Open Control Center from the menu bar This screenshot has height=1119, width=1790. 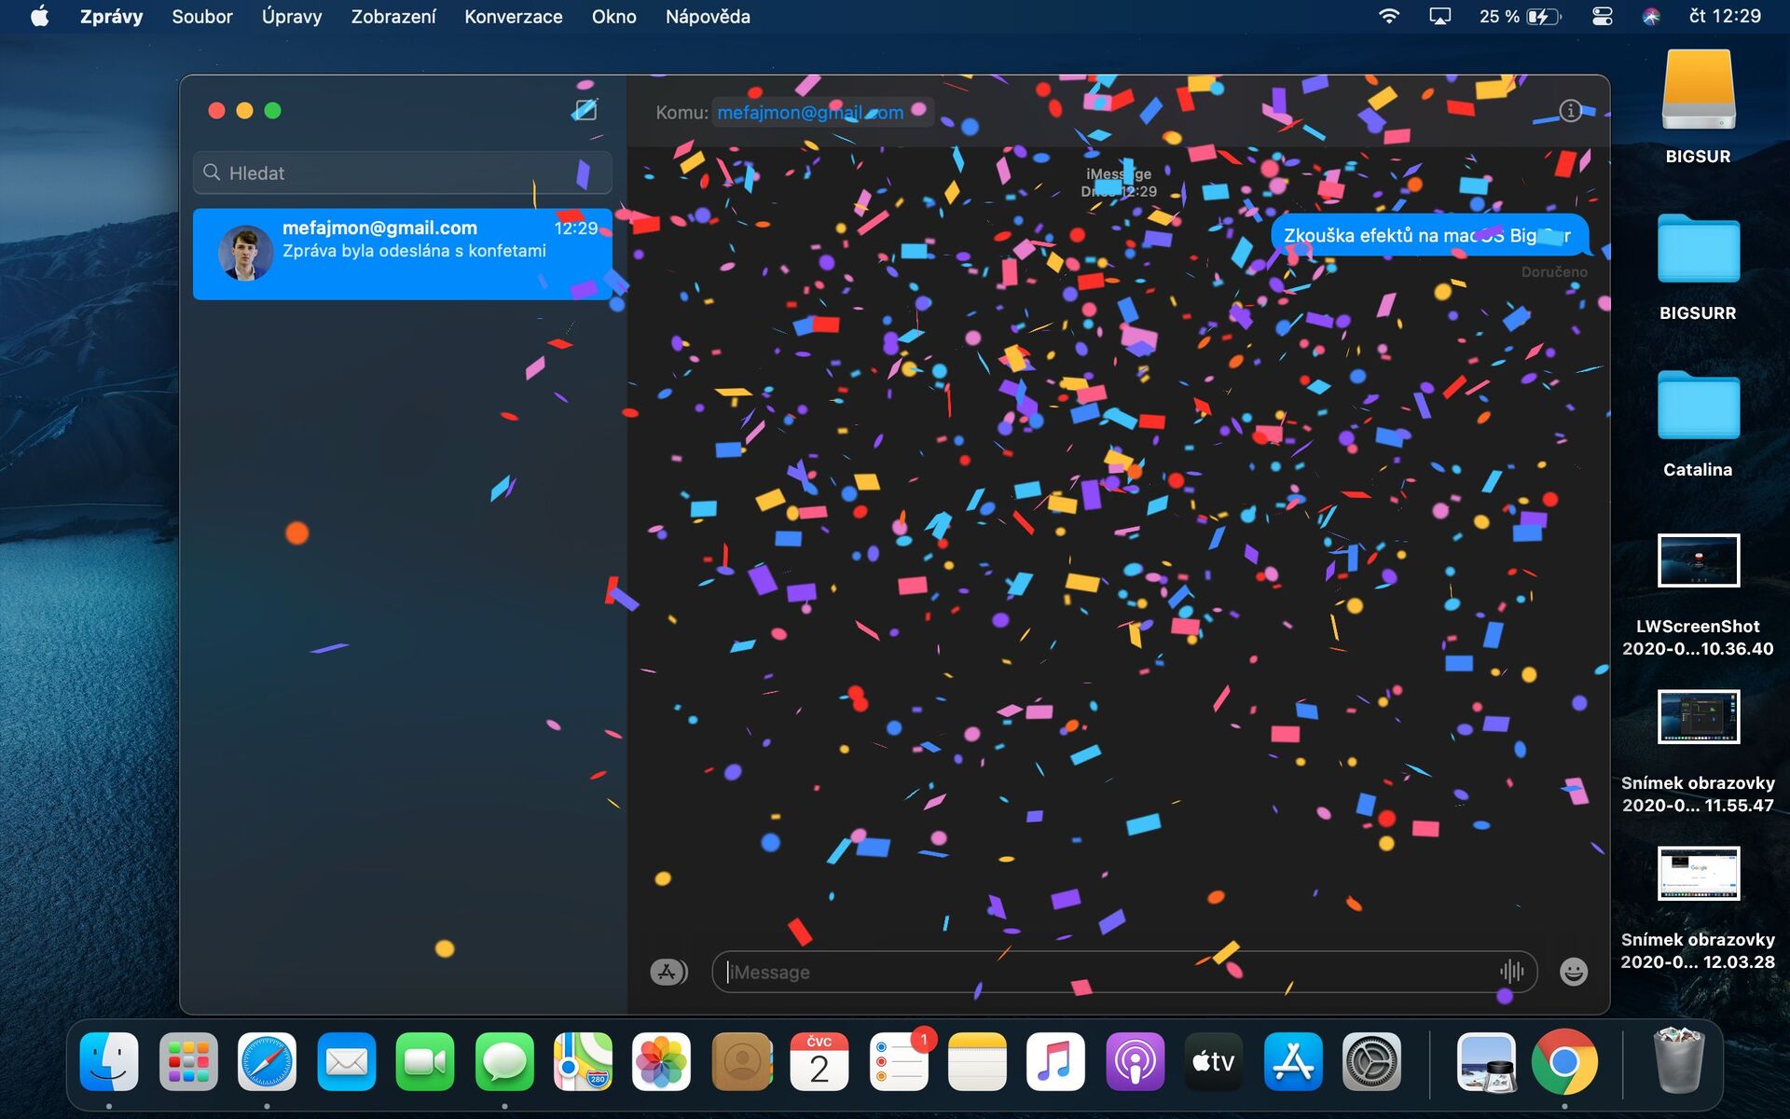[1603, 15]
